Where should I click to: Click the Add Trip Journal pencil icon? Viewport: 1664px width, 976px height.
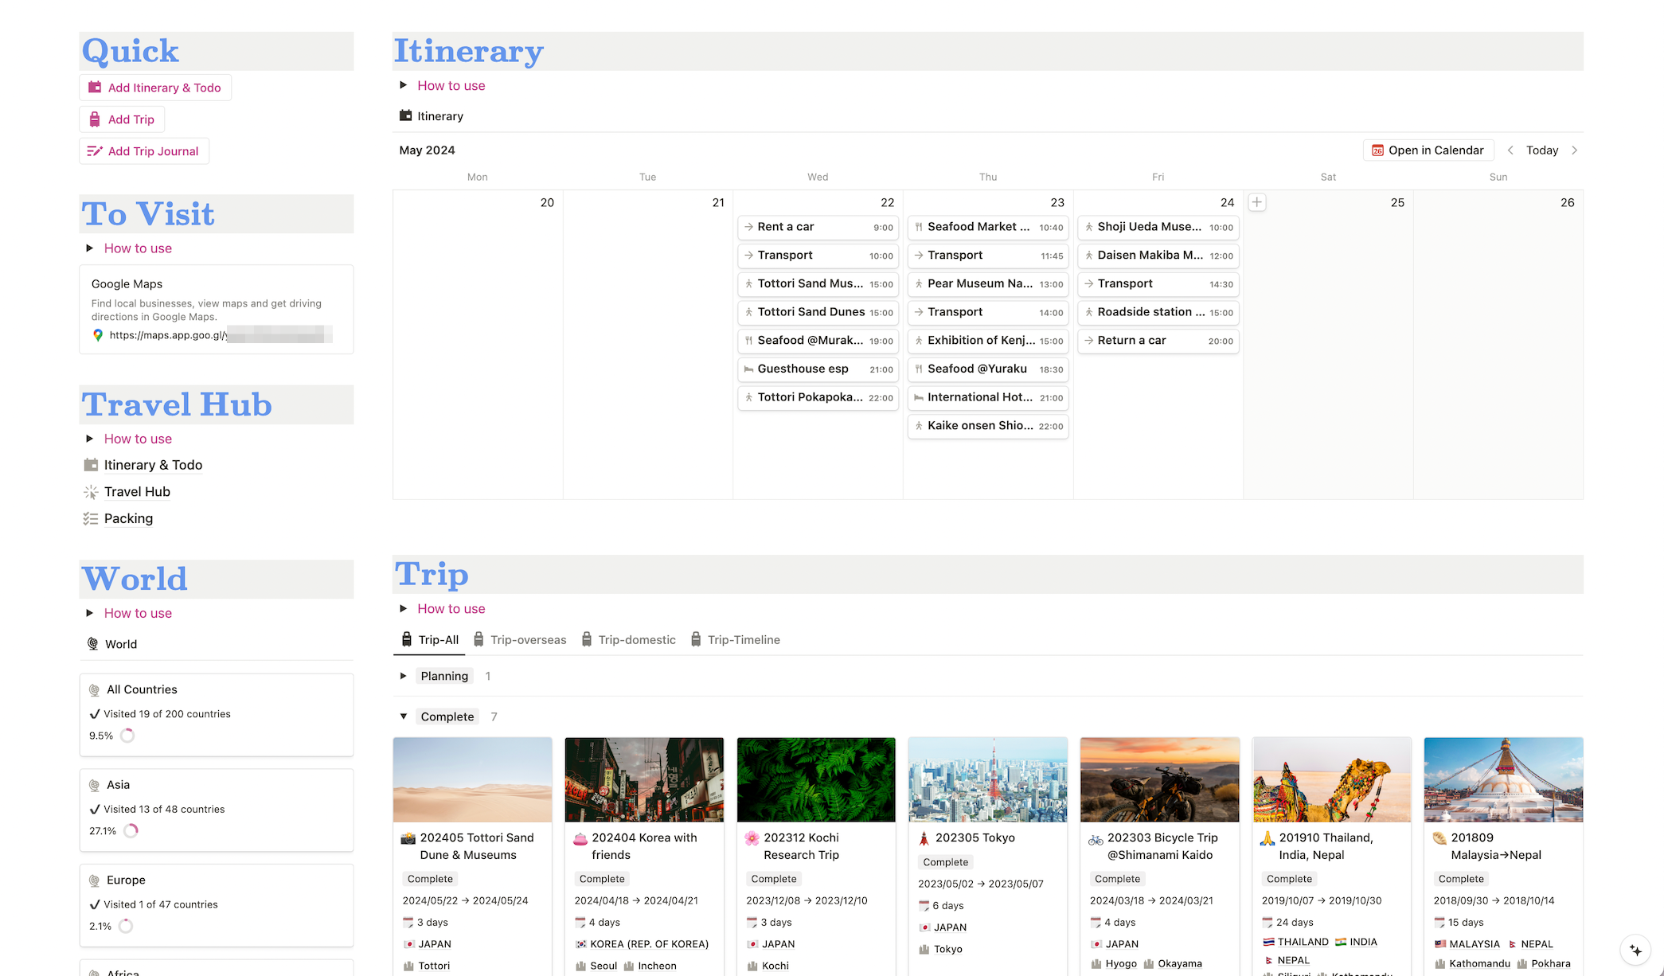pyautogui.click(x=95, y=151)
